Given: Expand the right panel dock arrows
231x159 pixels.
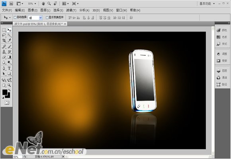Looking at the screenshot, I should [x=229, y=23].
